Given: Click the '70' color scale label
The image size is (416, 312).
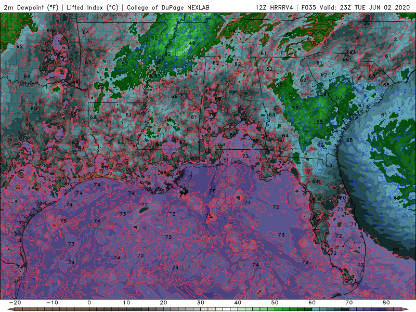Looking at the screenshot, I should (x=349, y=303).
